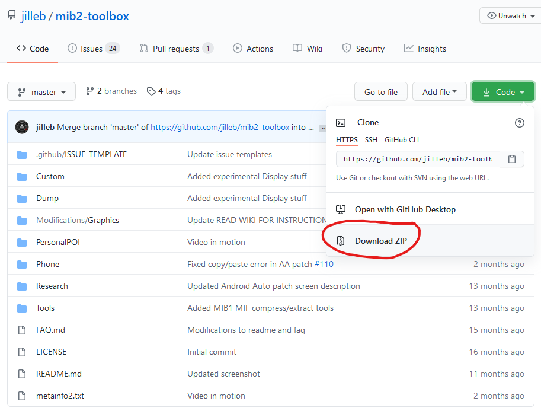Click the clipboard copy icon for the clone URL

pos(511,158)
